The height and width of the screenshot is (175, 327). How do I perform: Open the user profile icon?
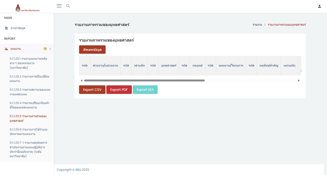click(x=319, y=6)
